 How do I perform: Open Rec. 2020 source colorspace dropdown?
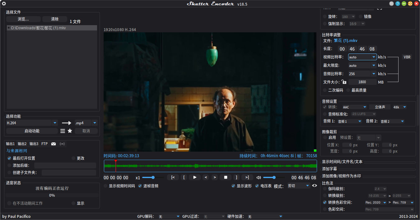coord(376,202)
